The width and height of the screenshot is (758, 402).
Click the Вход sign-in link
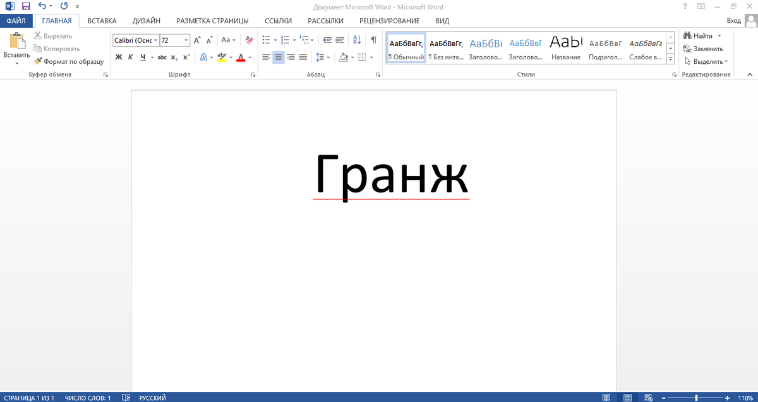[x=733, y=21]
